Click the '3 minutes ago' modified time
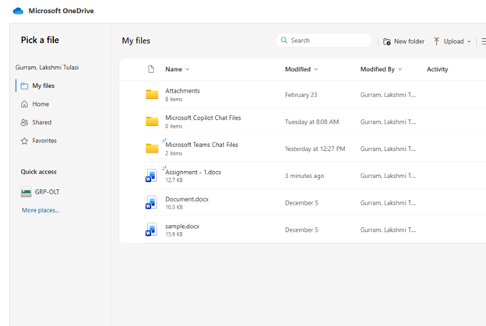Image resolution: width=486 pixels, height=326 pixels. coord(305,176)
